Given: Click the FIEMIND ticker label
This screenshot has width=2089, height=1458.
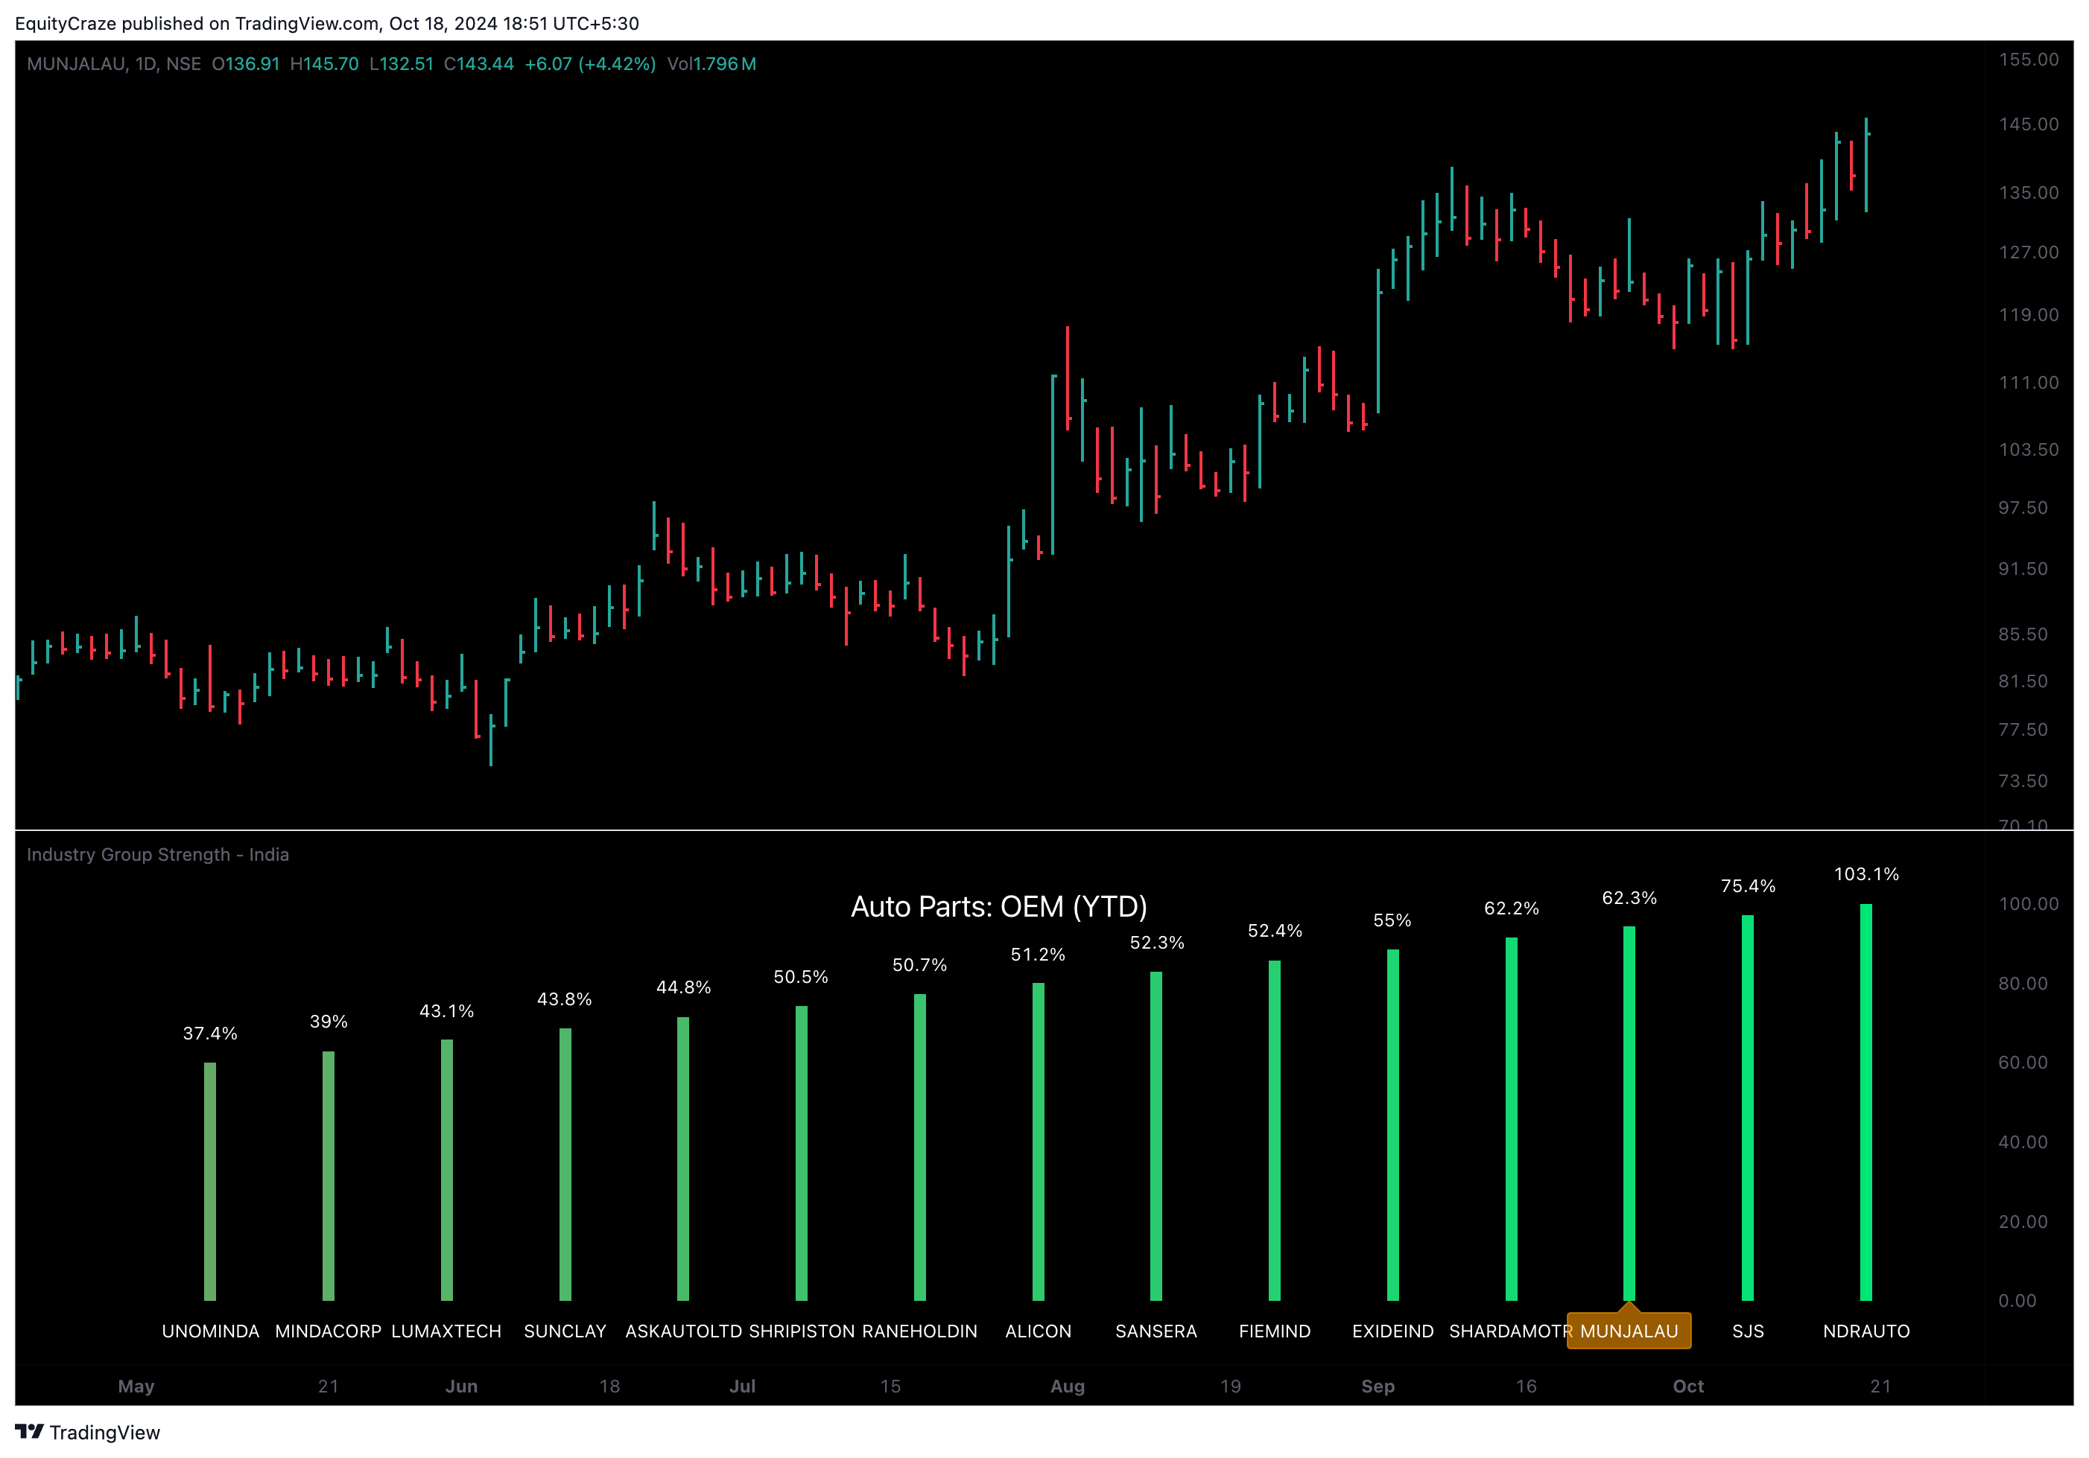Looking at the screenshot, I should tap(1275, 1331).
